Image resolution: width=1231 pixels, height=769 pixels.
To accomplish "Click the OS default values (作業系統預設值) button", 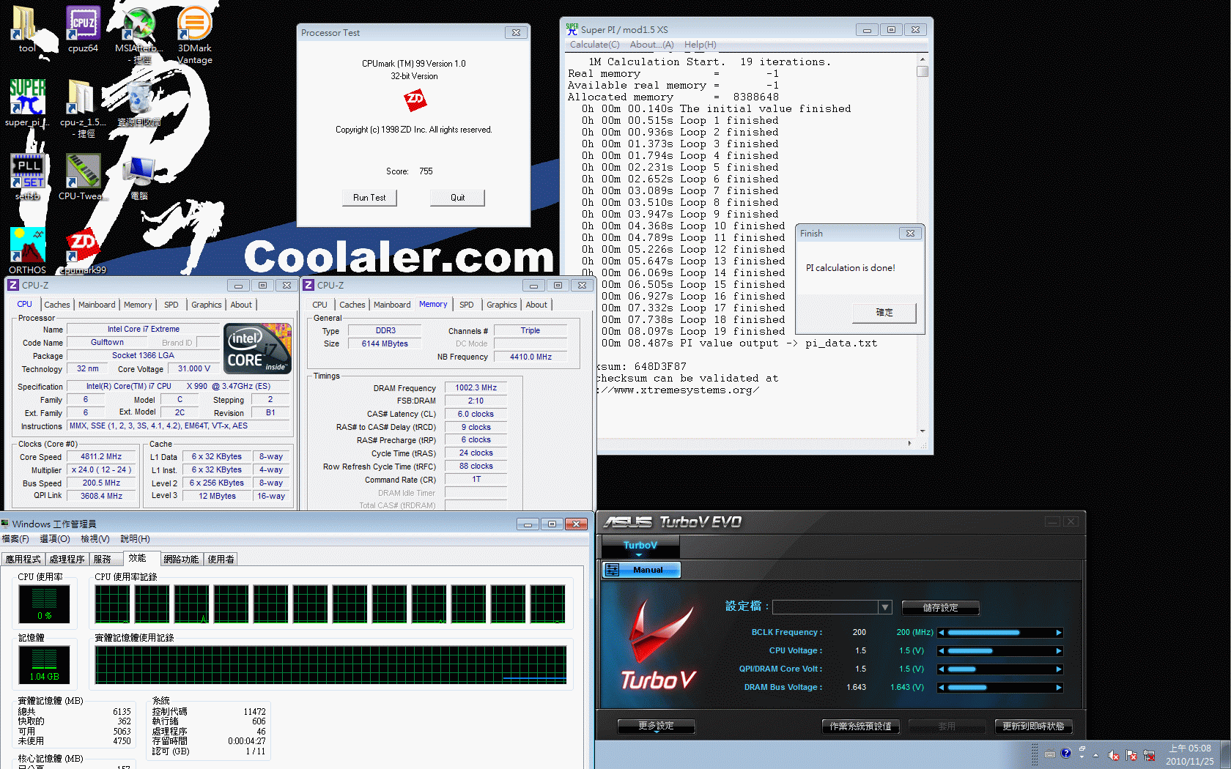I will (860, 727).
